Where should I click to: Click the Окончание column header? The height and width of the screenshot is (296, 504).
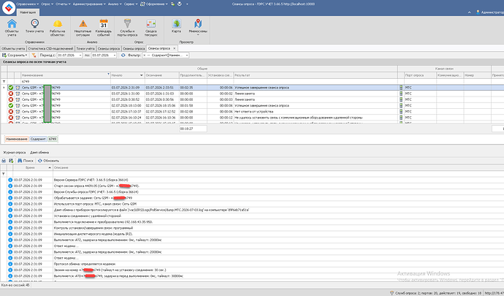click(162, 75)
